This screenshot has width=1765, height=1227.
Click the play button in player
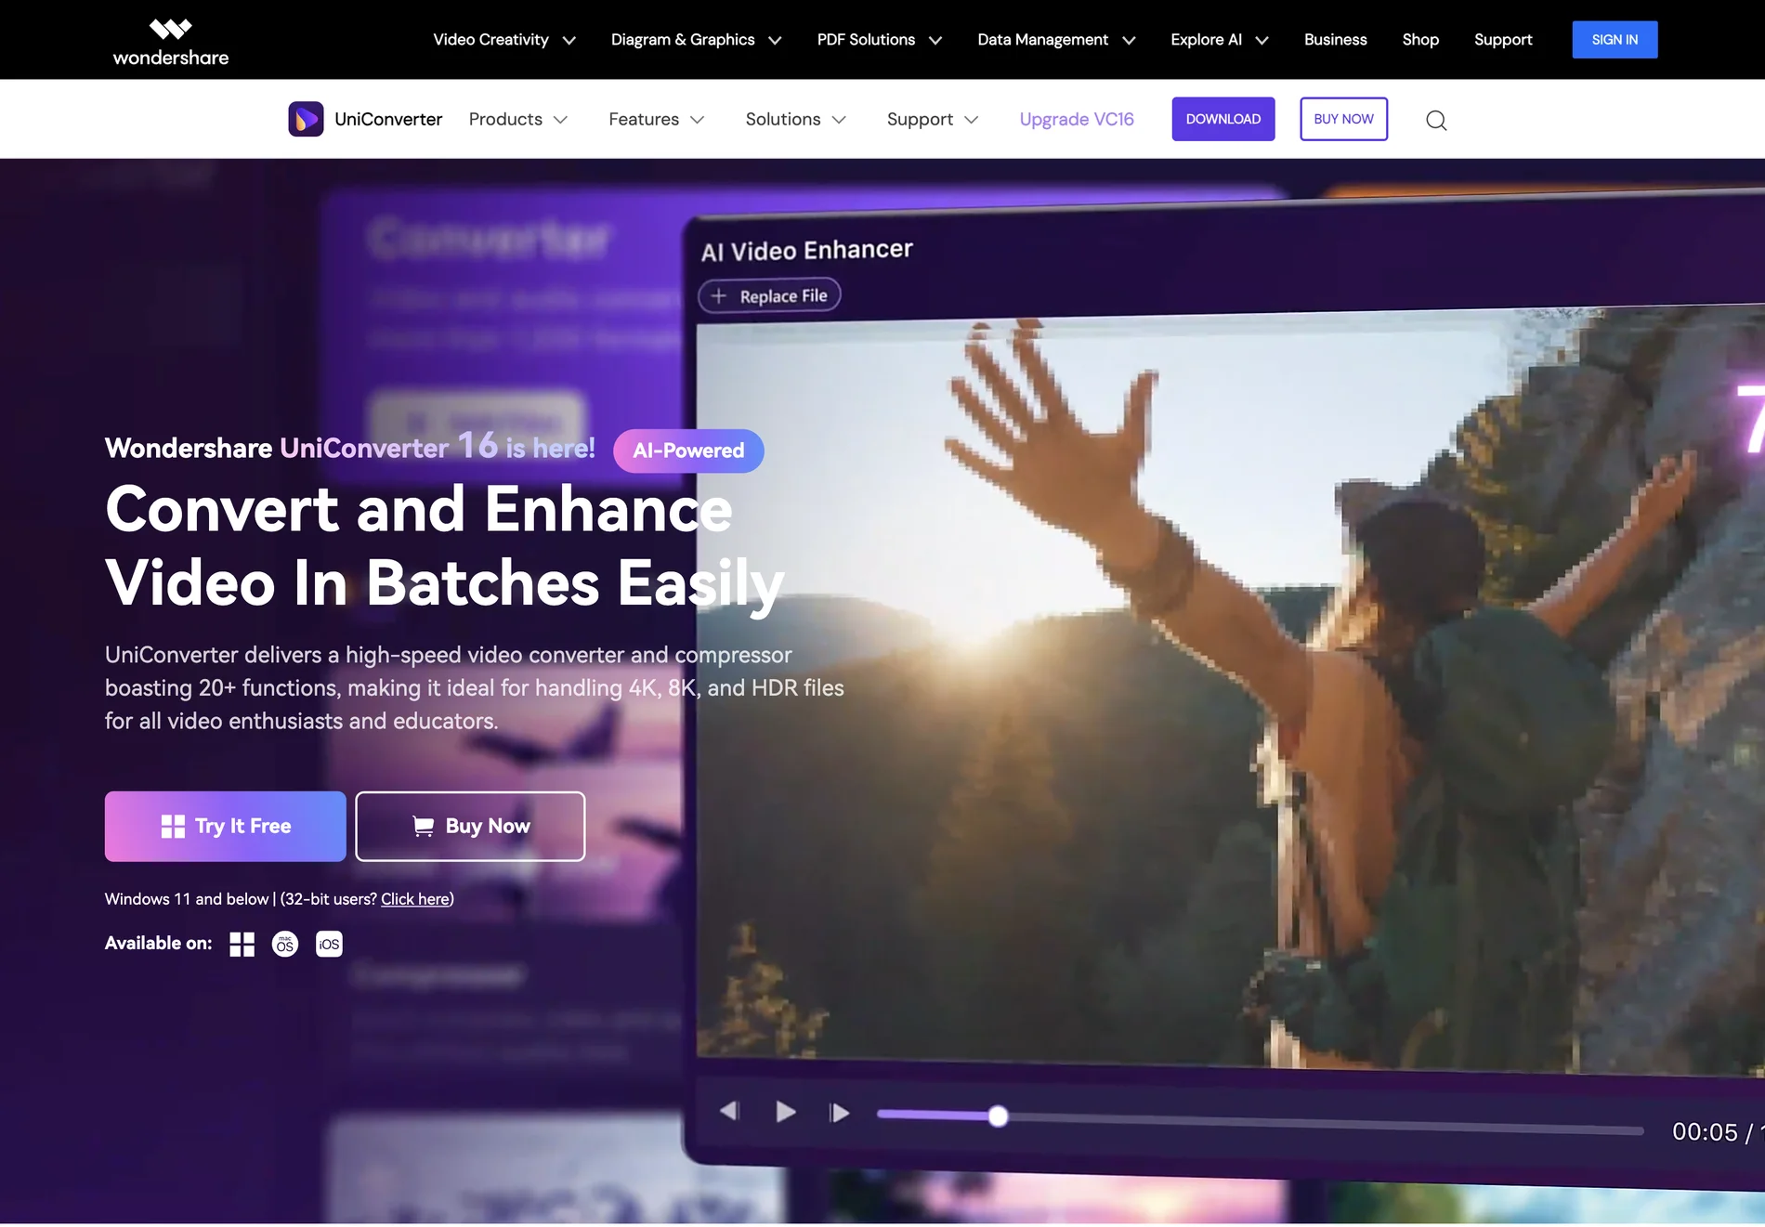coord(786,1111)
